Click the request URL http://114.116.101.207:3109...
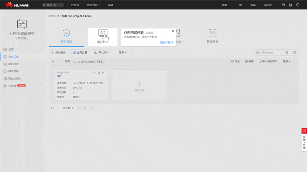The image size is (307, 172). (x=89, y=83)
